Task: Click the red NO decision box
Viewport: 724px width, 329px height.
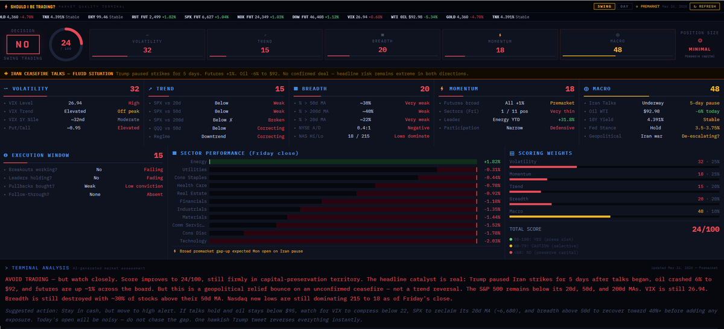Action: (23, 44)
